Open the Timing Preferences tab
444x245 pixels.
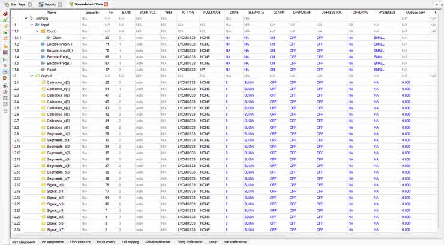tap(190, 242)
